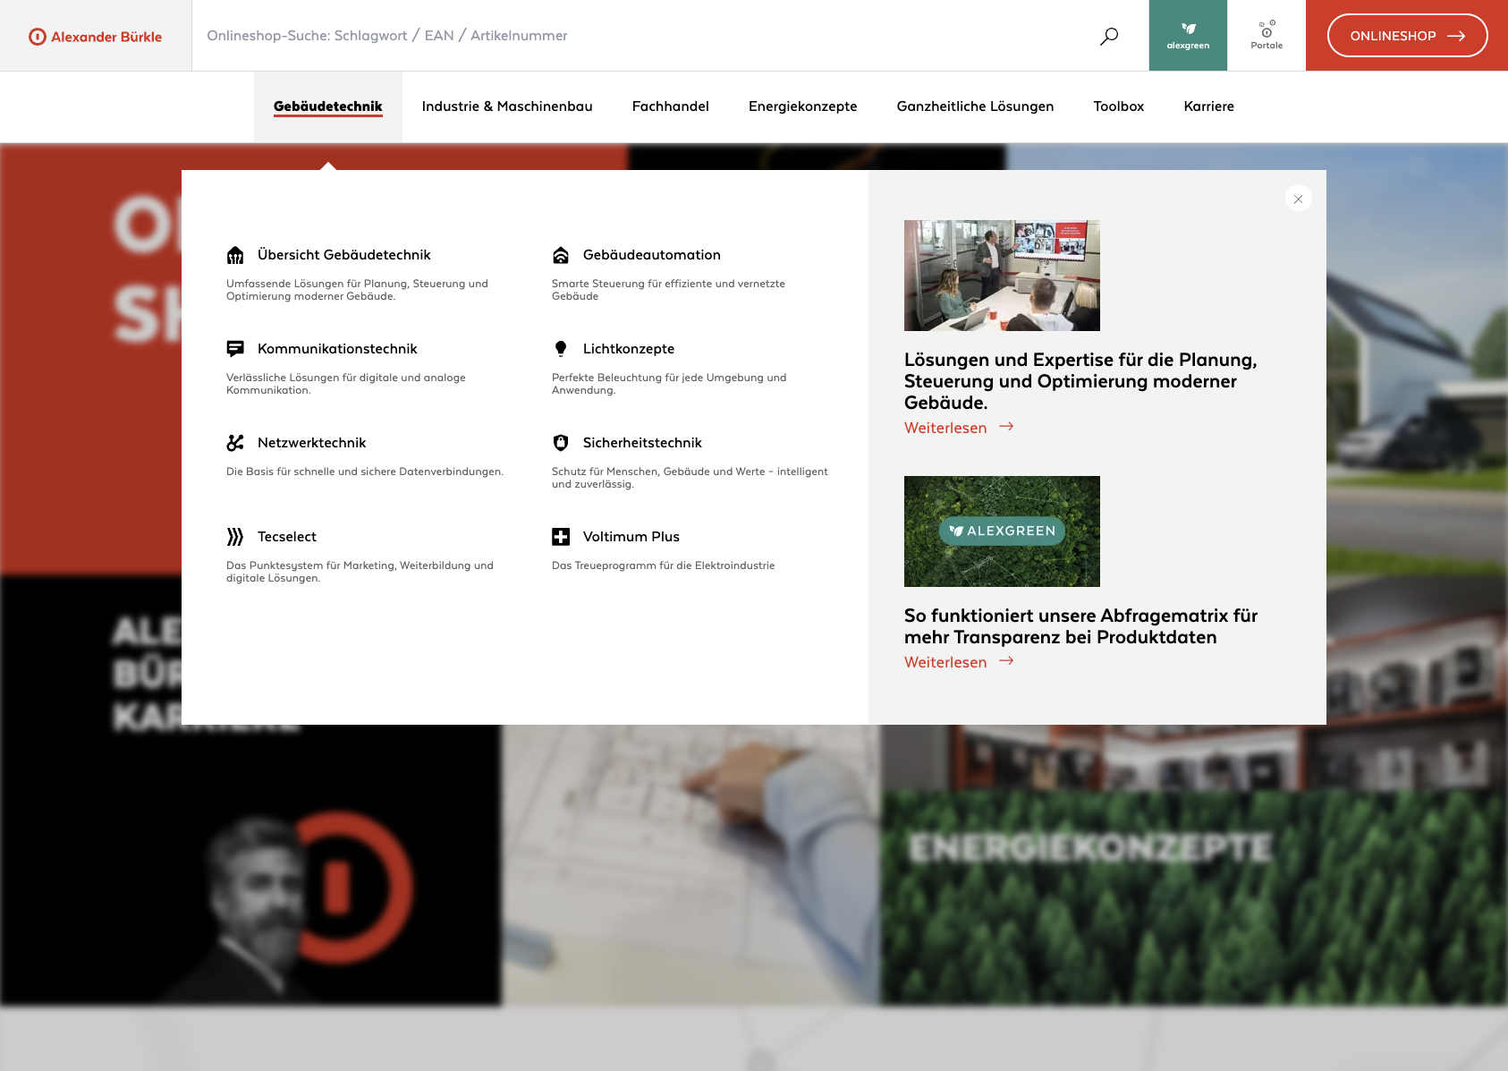The height and width of the screenshot is (1071, 1508).
Task: Follow the Weiterlesen link about Abfragematrix
Action: pyautogui.click(x=945, y=662)
